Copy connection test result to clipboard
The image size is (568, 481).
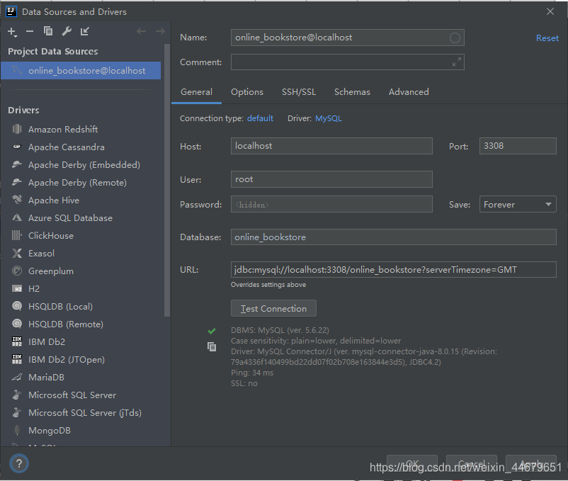tap(212, 346)
